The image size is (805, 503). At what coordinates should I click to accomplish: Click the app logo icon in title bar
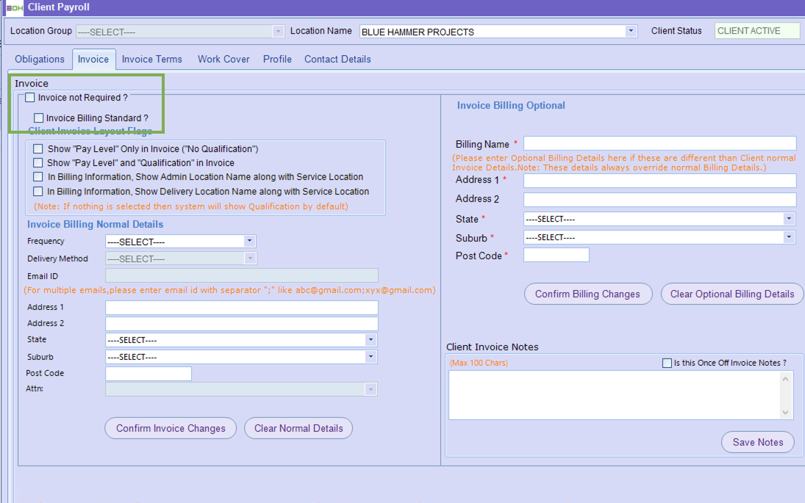point(14,7)
